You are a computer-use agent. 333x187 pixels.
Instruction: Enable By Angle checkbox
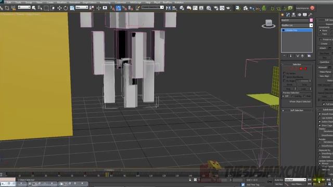click(285, 81)
